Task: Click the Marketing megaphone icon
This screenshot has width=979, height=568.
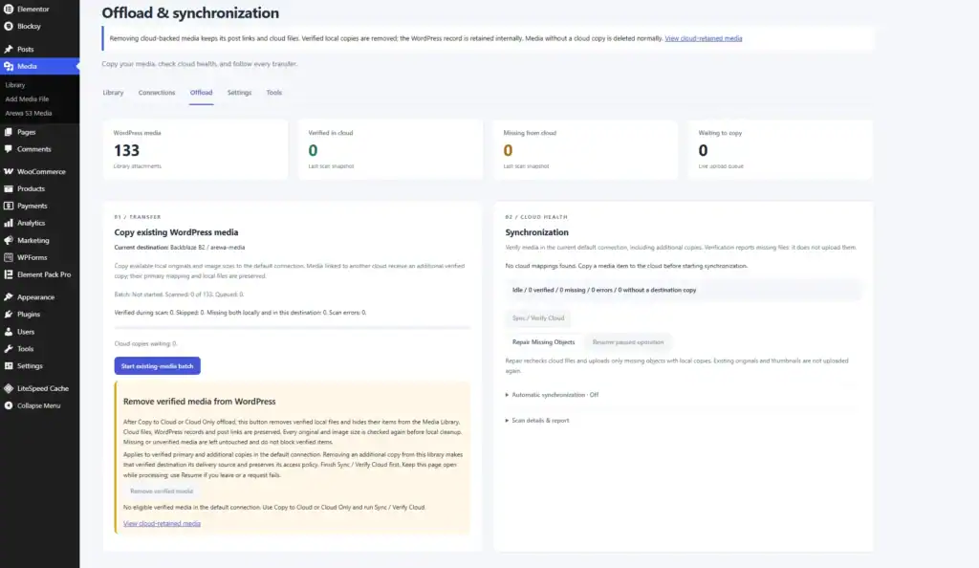Action: pyautogui.click(x=8, y=240)
